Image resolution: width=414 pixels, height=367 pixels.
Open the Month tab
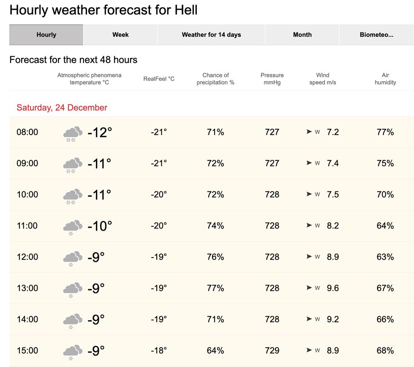point(302,35)
